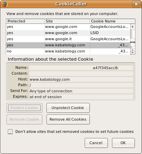Click Remove All Cookies button
This screenshot has height=154, width=142.
68,119
